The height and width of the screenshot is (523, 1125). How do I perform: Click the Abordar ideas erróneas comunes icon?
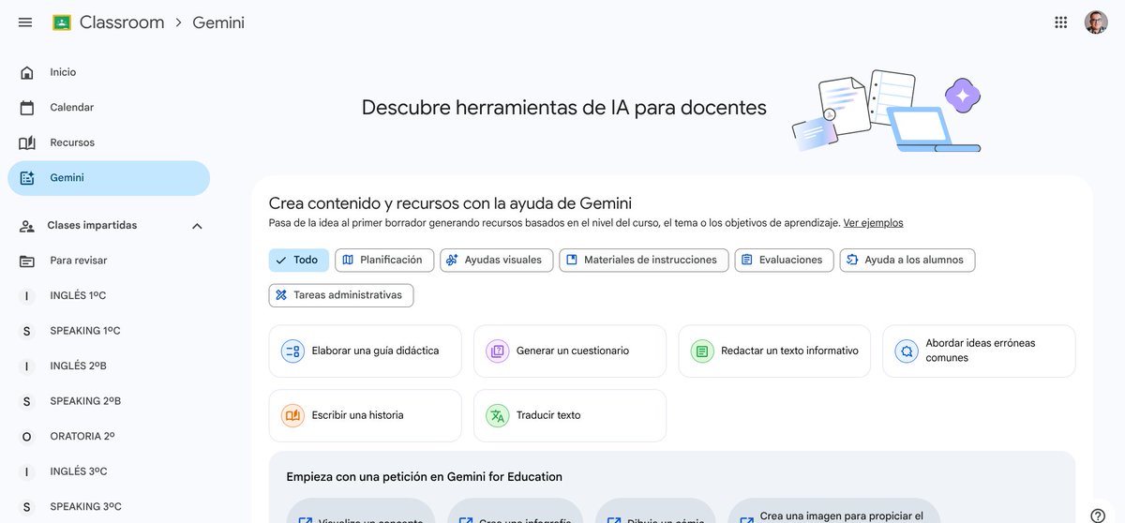tap(907, 351)
